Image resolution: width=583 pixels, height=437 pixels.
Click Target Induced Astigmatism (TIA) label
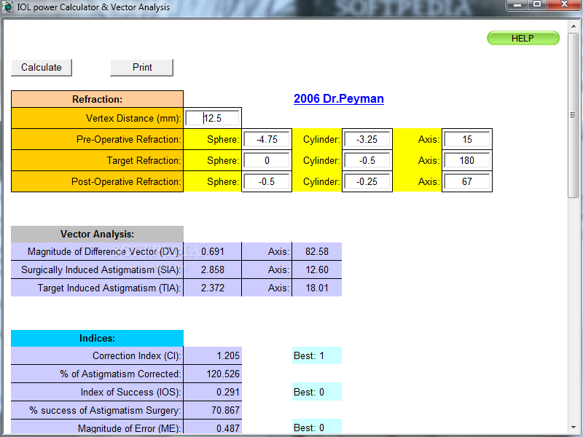coord(109,288)
